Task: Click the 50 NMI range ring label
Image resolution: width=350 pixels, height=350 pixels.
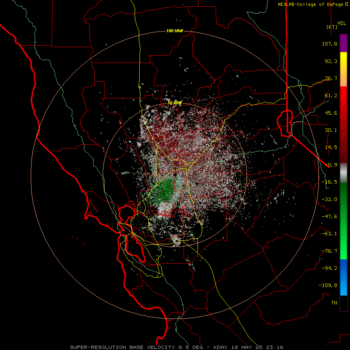Action: (x=175, y=103)
